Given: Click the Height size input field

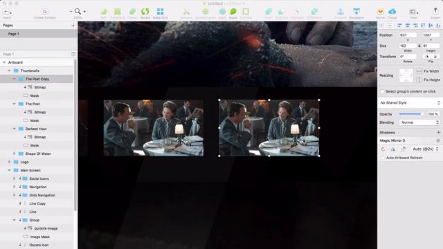Looking at the screenshot, I should pos(431,46).
